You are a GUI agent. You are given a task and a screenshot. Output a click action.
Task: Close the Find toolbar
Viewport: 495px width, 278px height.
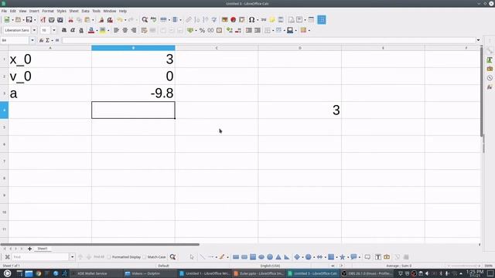tap(7, 257)
